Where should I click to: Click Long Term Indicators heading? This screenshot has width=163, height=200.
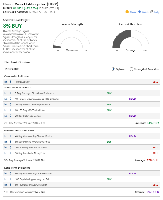(x=17, y=168)
